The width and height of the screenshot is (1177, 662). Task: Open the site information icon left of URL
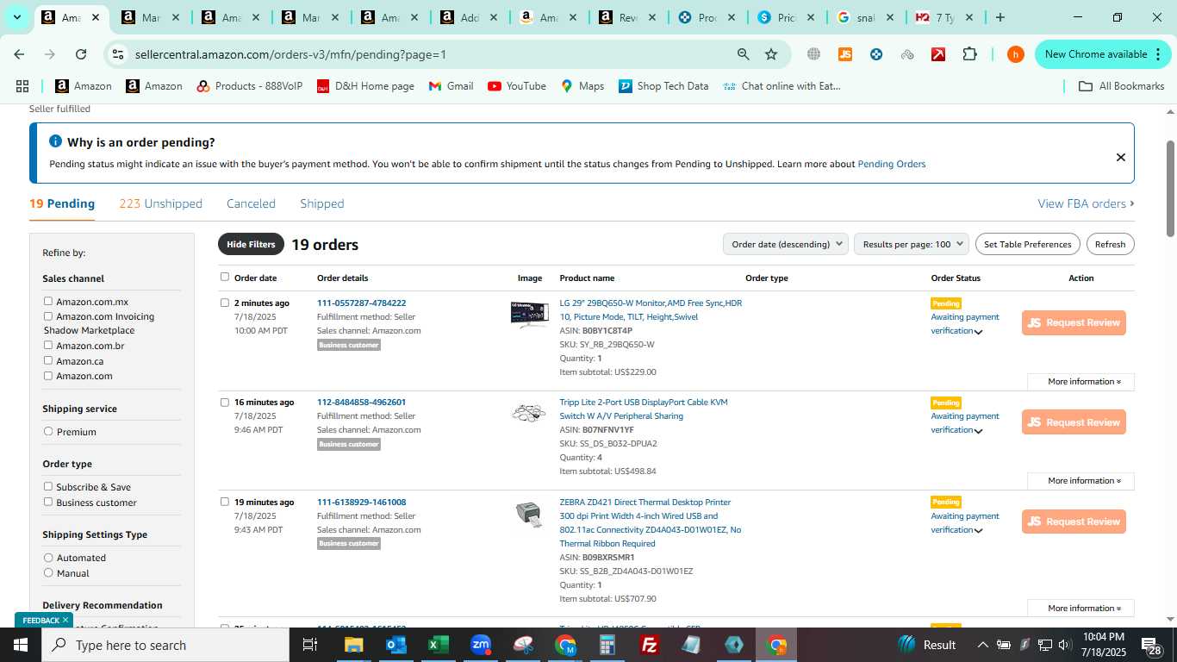point(118,54)
